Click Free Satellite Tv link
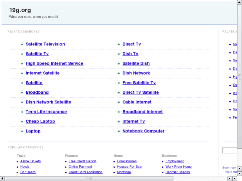 click(139, 83)
